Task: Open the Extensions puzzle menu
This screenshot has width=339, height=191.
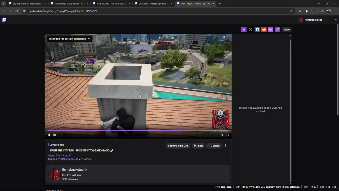Action: (x=313, y=11)
